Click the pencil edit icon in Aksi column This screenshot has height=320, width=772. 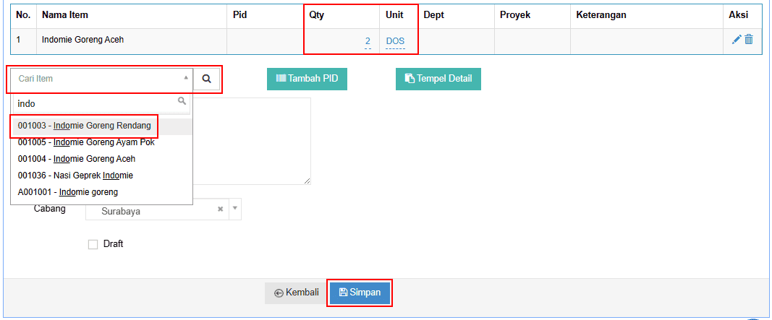[737, 40]
